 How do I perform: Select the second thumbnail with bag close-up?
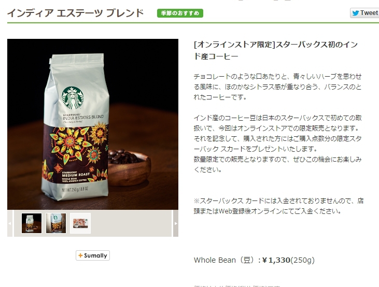click(56, 223)
